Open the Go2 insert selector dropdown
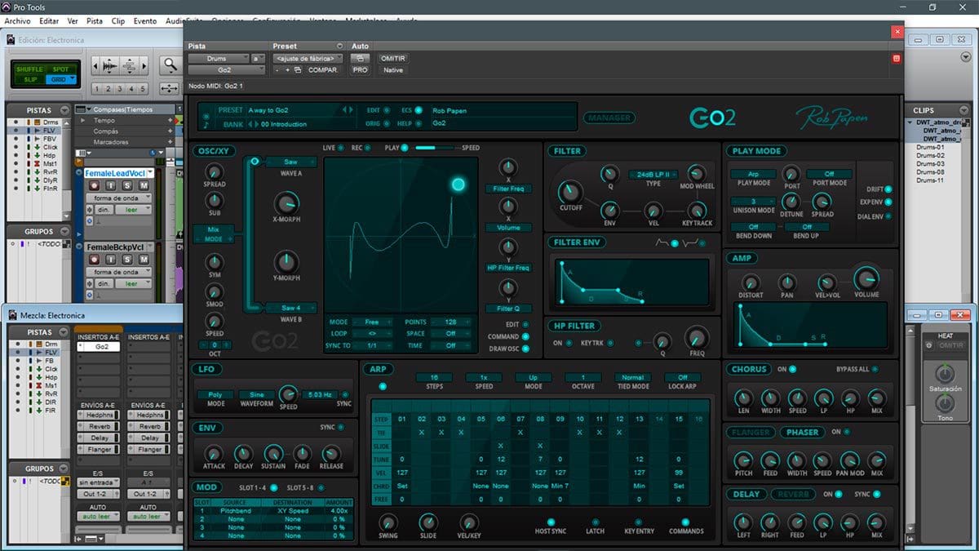 [x=227, y=70]
